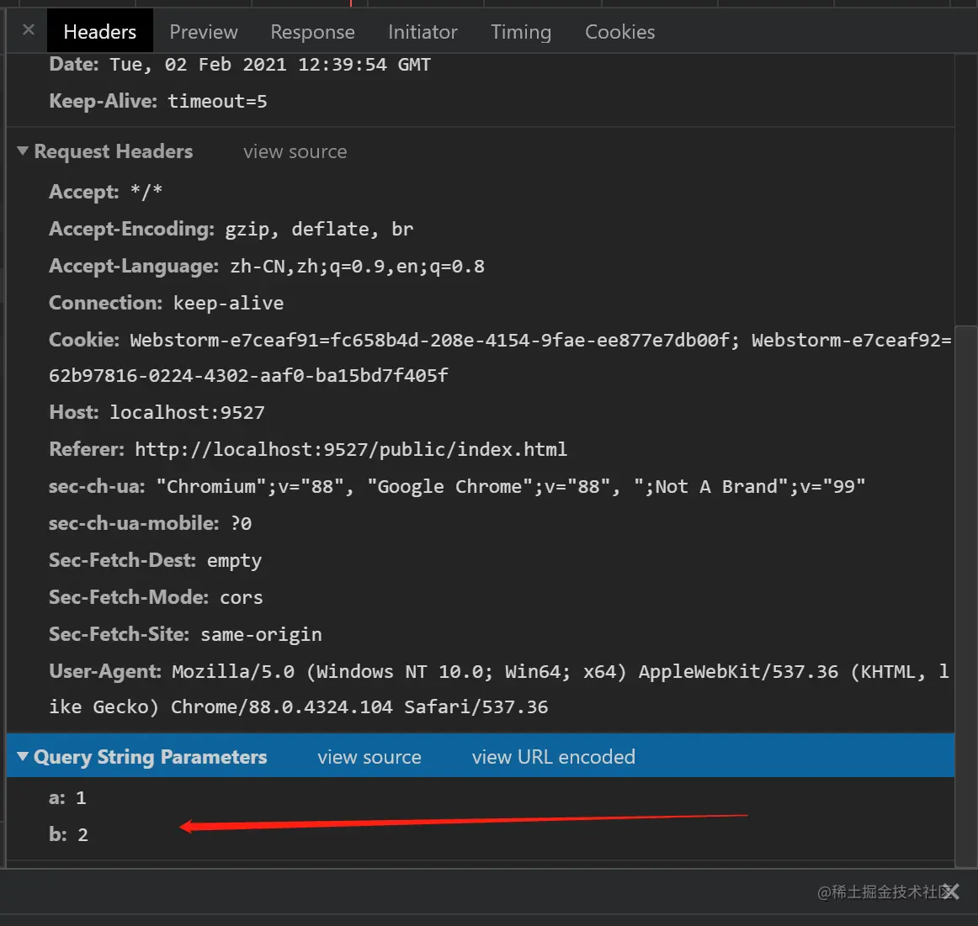Collapse the Query String Parameters section

point(23,756)
